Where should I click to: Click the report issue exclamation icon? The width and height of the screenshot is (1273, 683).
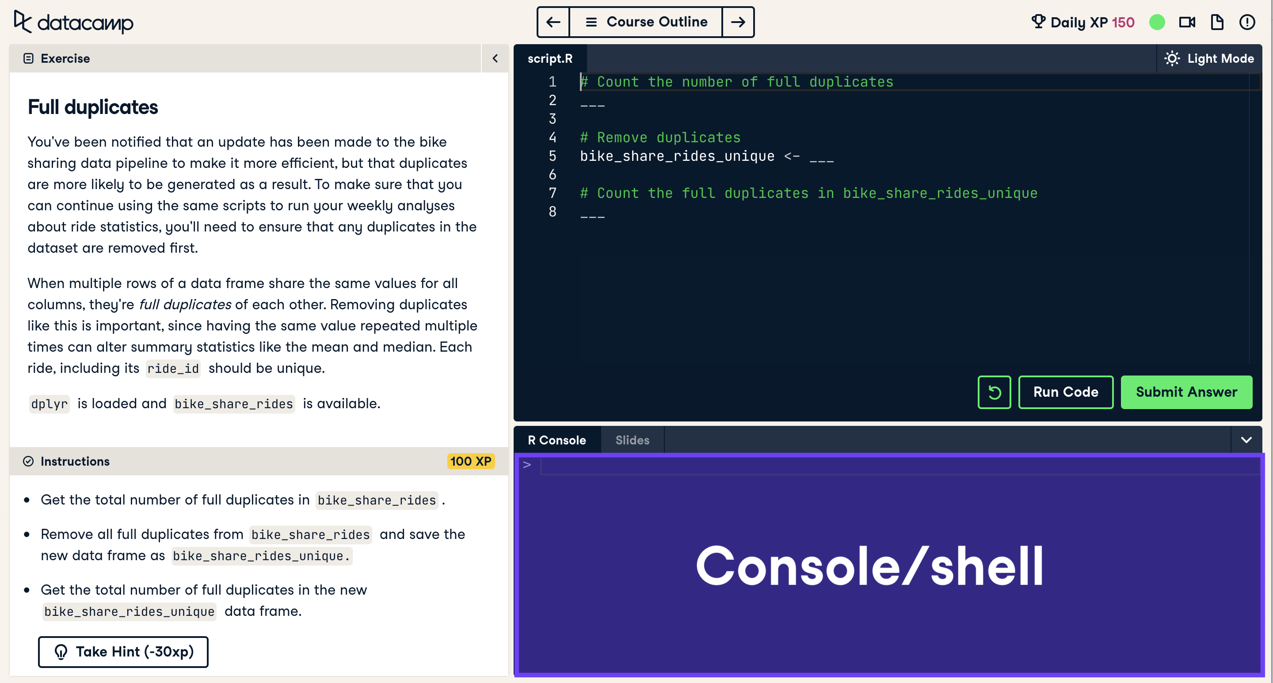point(1247,22)
